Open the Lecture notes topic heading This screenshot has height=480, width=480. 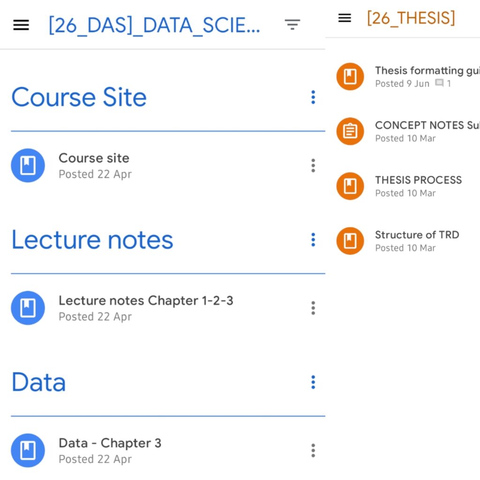click(x=92, y=240)
